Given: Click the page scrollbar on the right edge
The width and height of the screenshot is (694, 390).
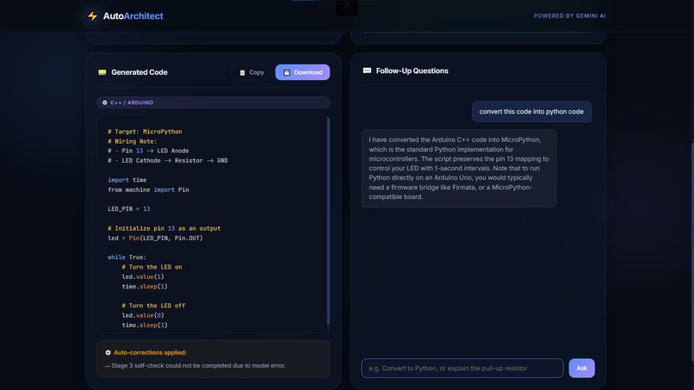Looking at the screenshot, I should coord(691,251).
